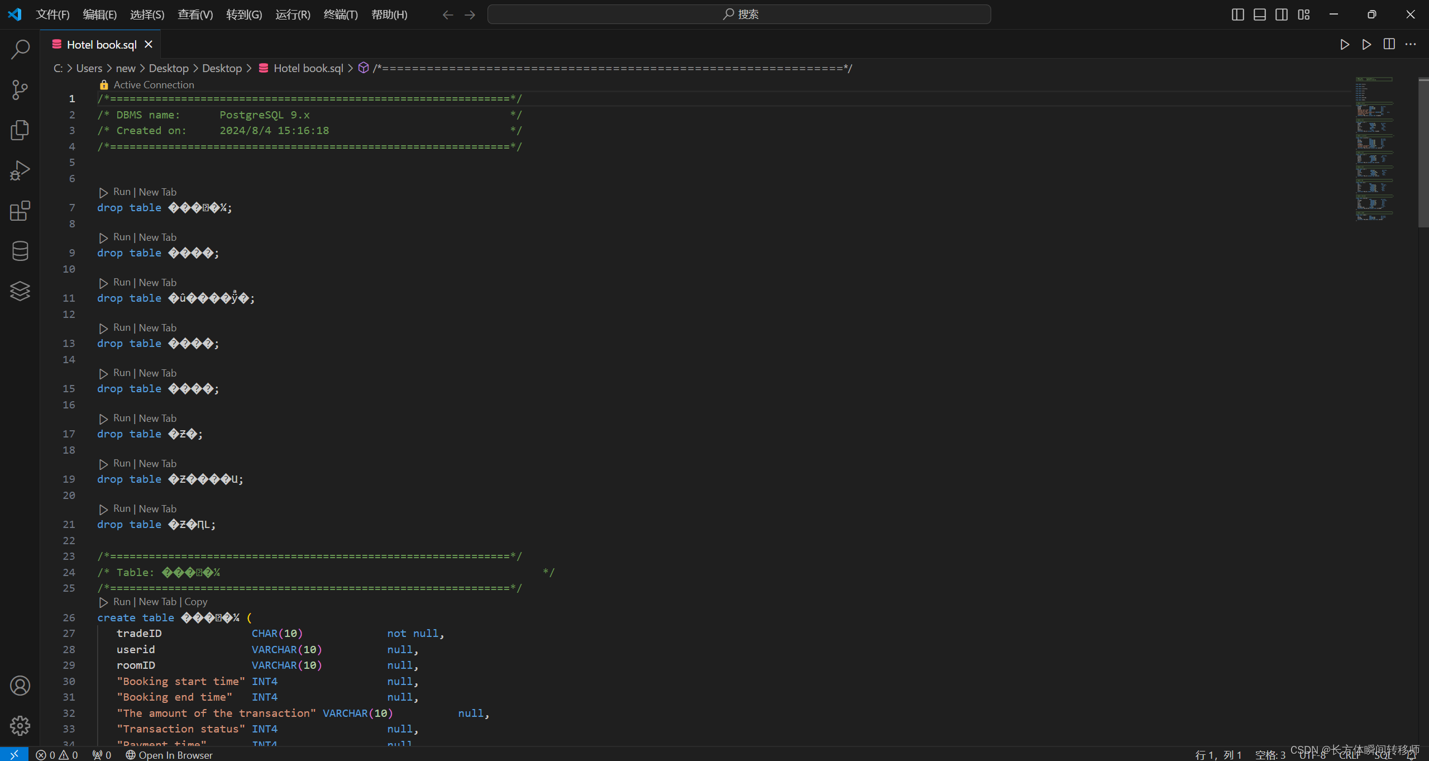Go back with the navigation left arrow
Image resolution: width=1429 pixels, height=761 pixels.
(448, 15)
